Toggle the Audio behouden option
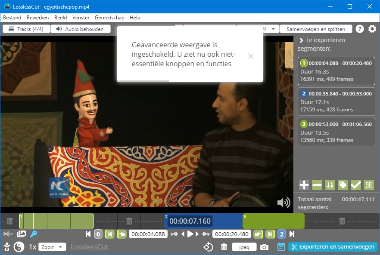The width and height of the screenshot is (380, 255). tap(81, 29)
